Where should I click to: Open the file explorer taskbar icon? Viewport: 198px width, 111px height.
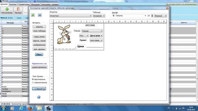pyautogui.click(x=40, y=108)
